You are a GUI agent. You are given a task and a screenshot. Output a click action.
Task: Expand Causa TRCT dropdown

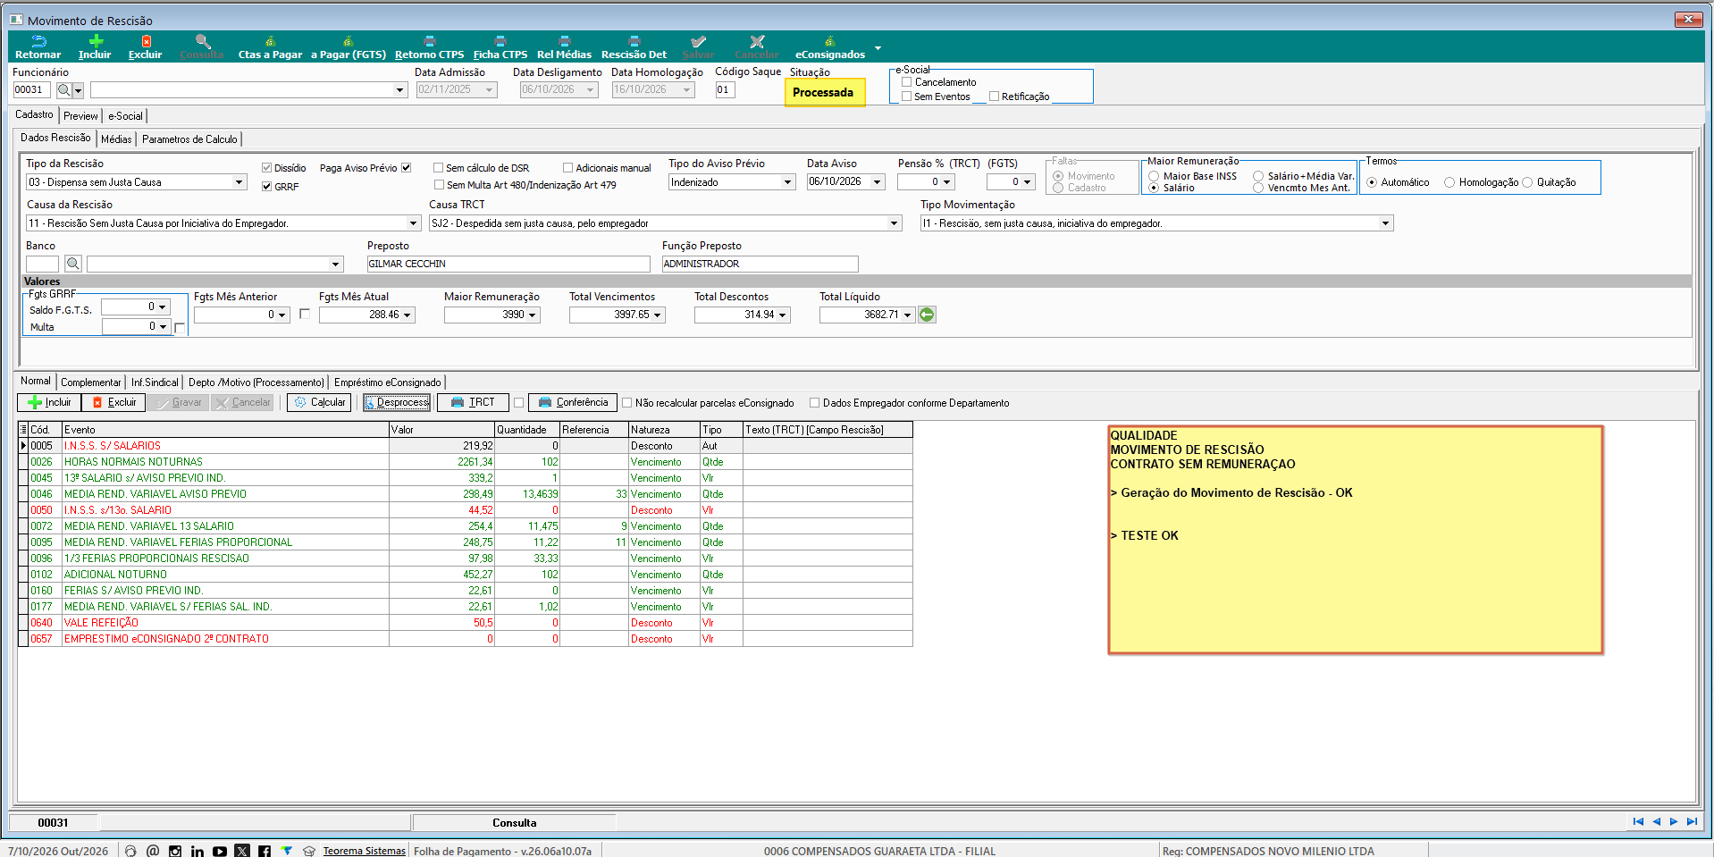[894, 223]
